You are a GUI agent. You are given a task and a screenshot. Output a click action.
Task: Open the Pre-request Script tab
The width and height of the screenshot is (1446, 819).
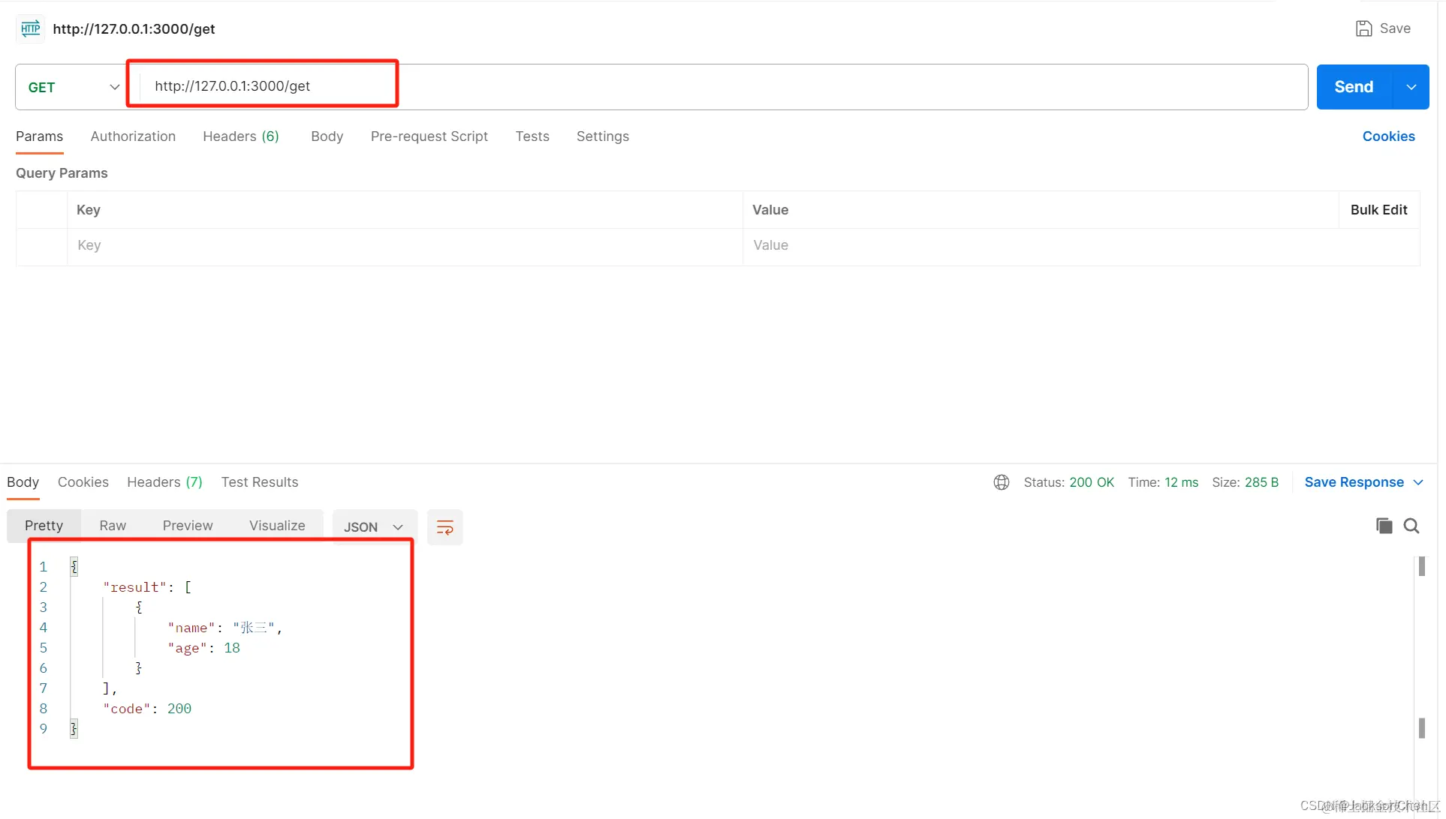[429, 136]
